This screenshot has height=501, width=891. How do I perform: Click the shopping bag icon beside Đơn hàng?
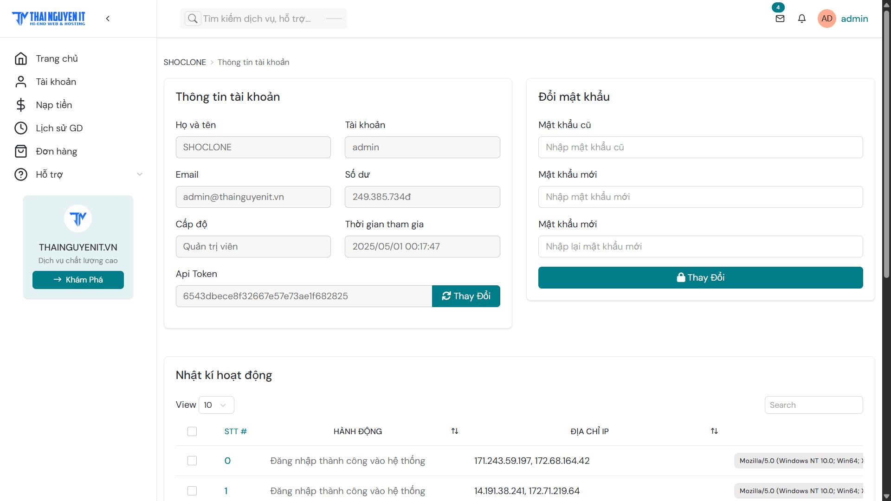21,151
